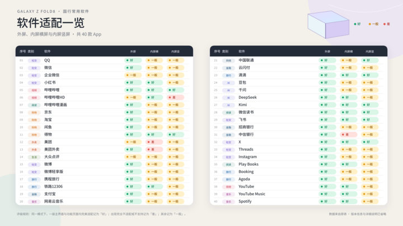Viewport: 403px width, 226px height.
Task: Open the 网易云音乐 app entry
Action: coord(54,201)
